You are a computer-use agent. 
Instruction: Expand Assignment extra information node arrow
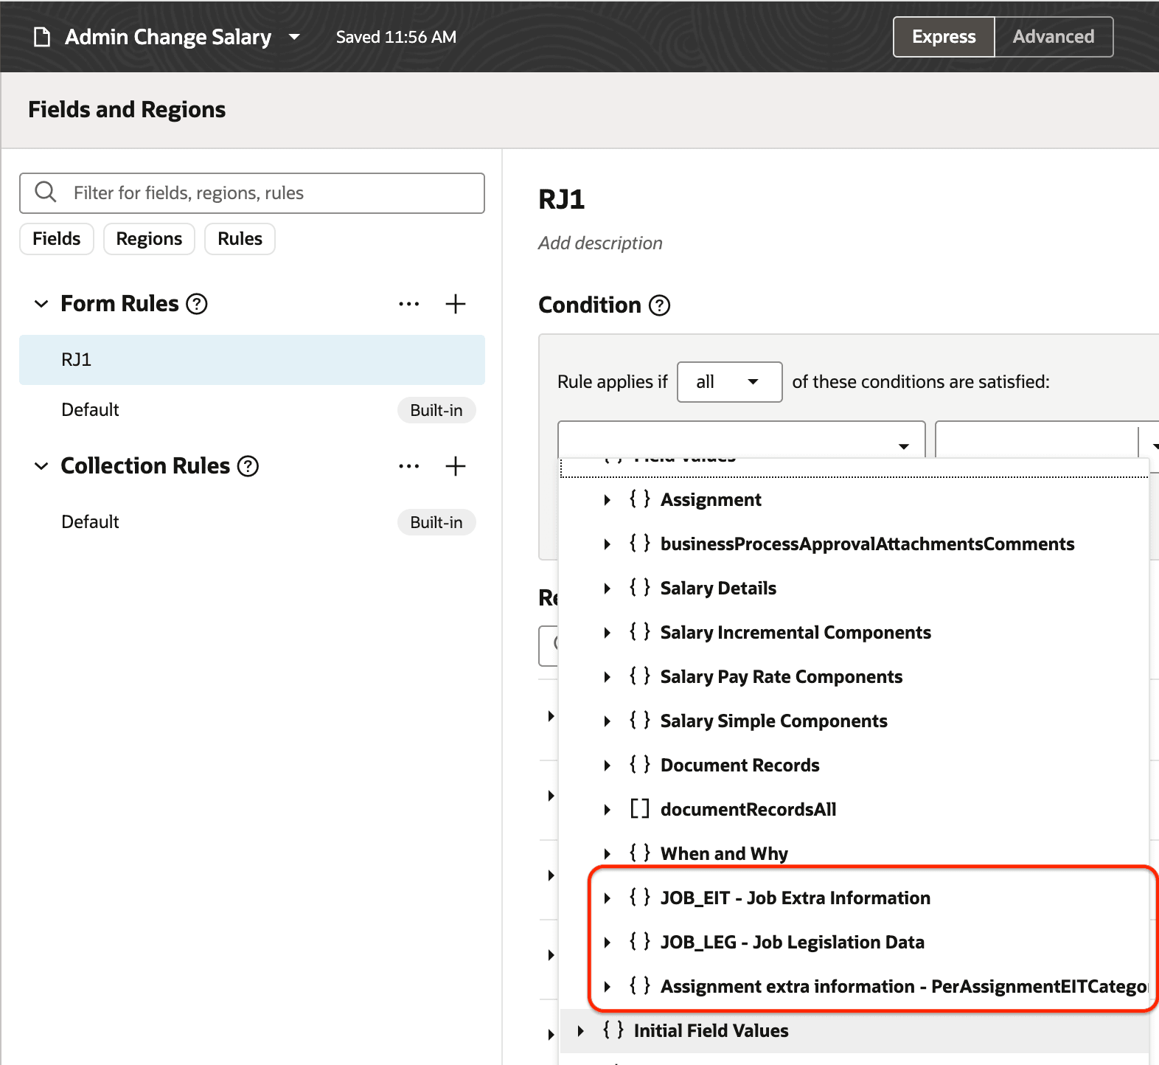[x=607, y=987]
